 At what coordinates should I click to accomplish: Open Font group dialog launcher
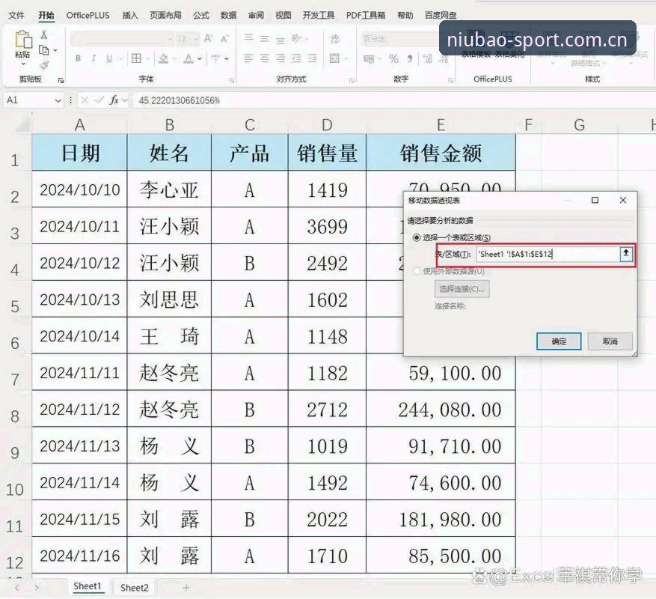[x=231, y=80]
